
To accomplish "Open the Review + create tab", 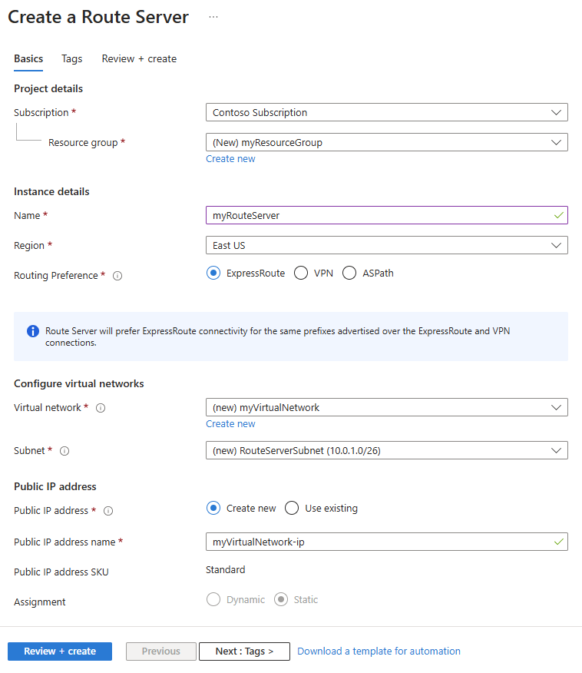I will tap(139, 58).
